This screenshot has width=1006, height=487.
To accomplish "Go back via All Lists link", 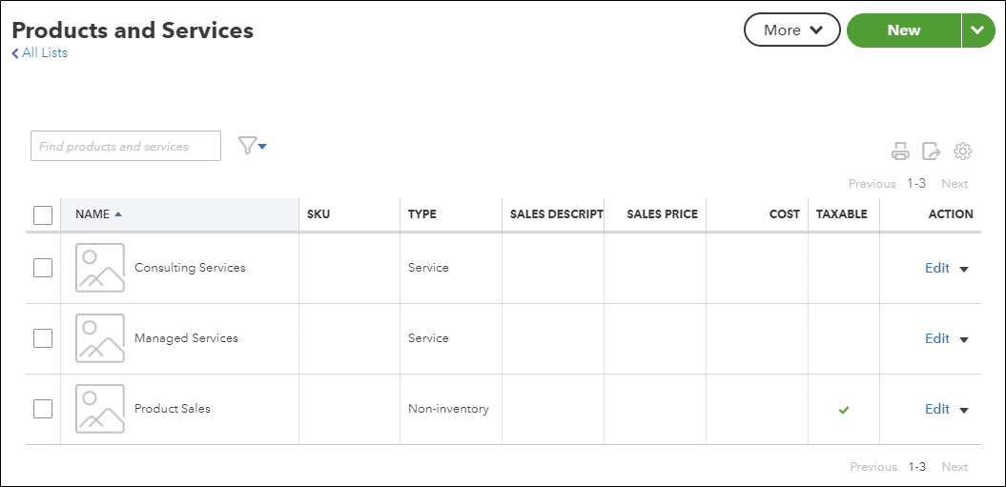I will pos(40,53).
